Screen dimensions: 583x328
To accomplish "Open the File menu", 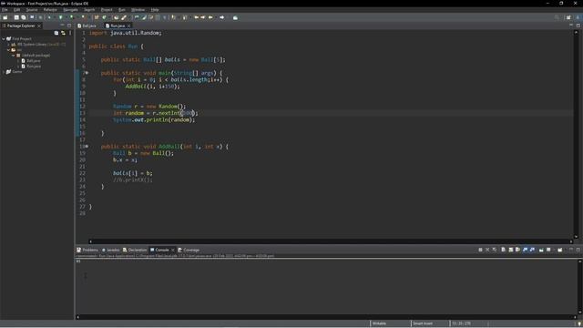I will 5,10.
